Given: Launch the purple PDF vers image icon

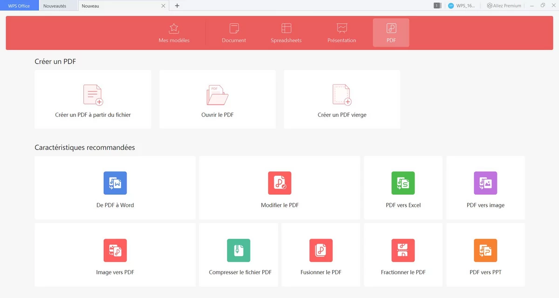Looking at the screenshot, I should [485, 183].
